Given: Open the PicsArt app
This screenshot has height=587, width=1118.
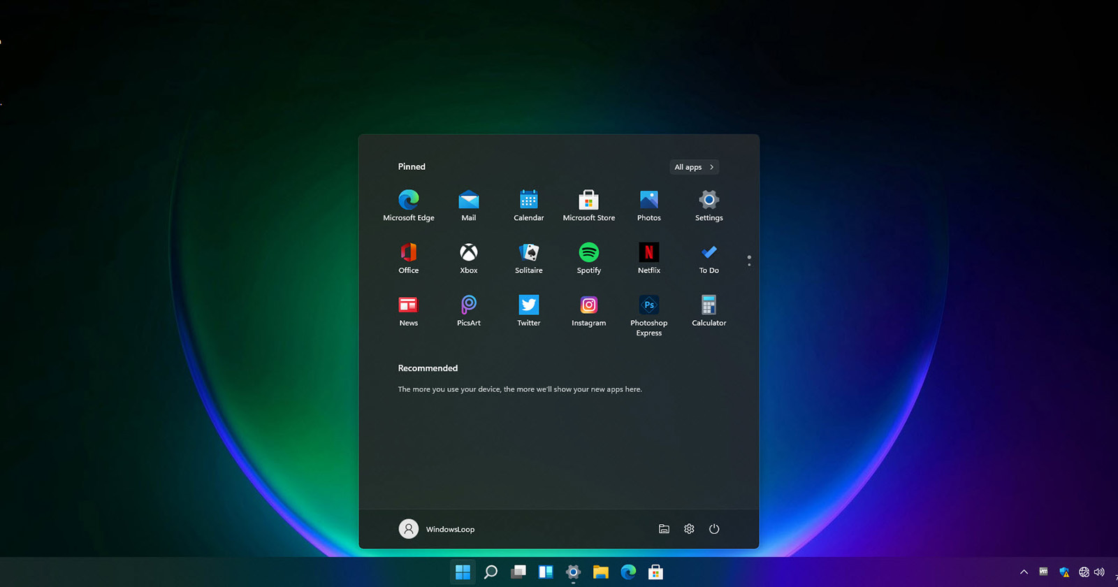Looking at the screenshot, I should coord(469,310).
